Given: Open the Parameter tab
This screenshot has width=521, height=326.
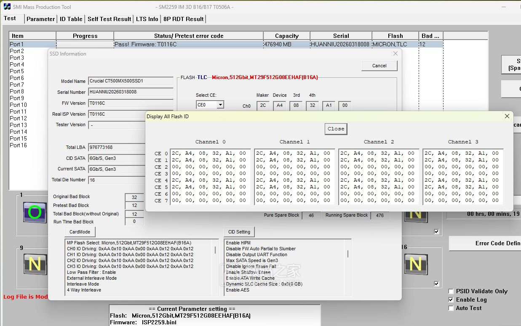Looking at the screenshot, I should (40, 19).
